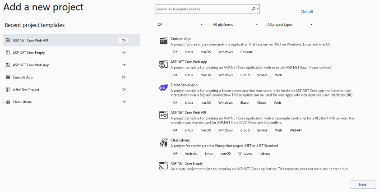This screenshot has height=193, width=379.
Task: Click the ASP.NET Core Empty template icon
Action: click(163, 165)
